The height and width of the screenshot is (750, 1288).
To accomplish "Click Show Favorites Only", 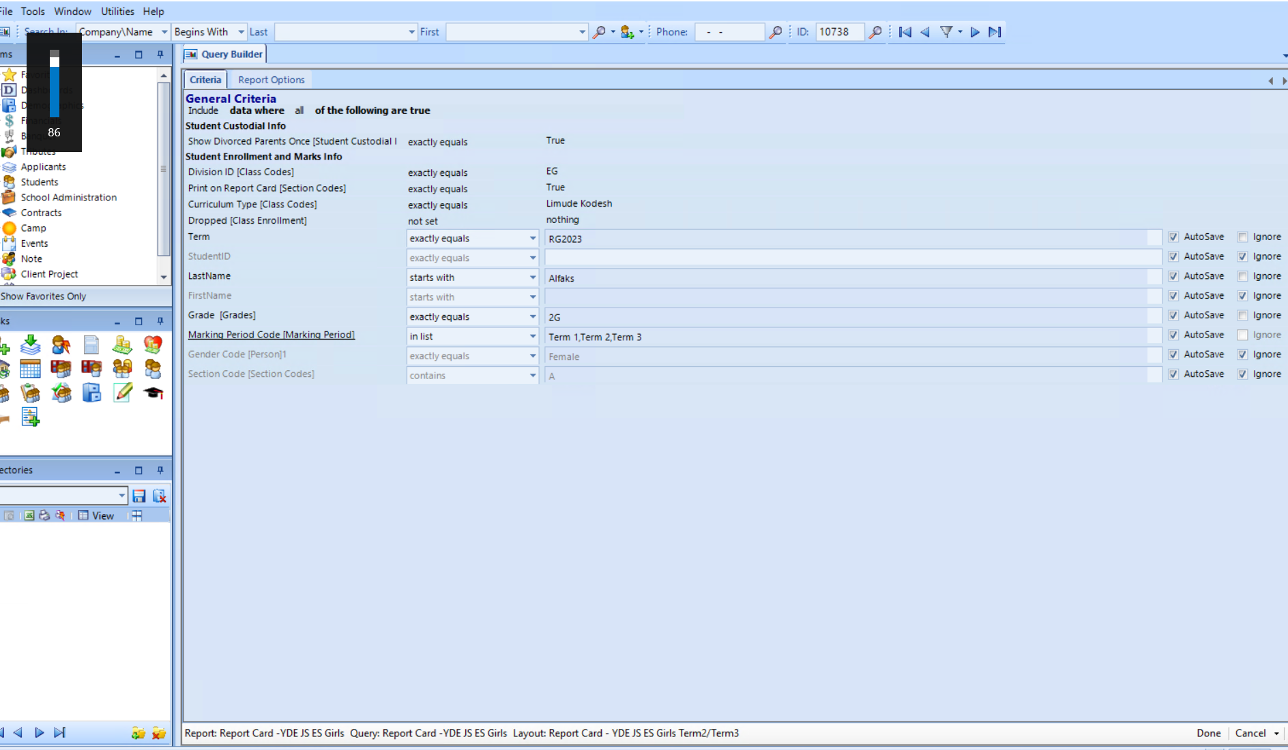I will [43, 297].
